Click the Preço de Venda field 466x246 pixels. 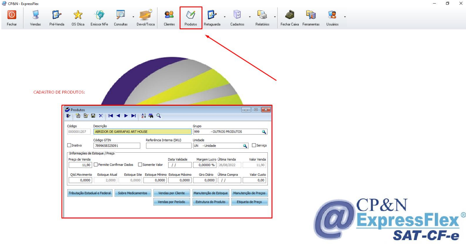[80, 165]
